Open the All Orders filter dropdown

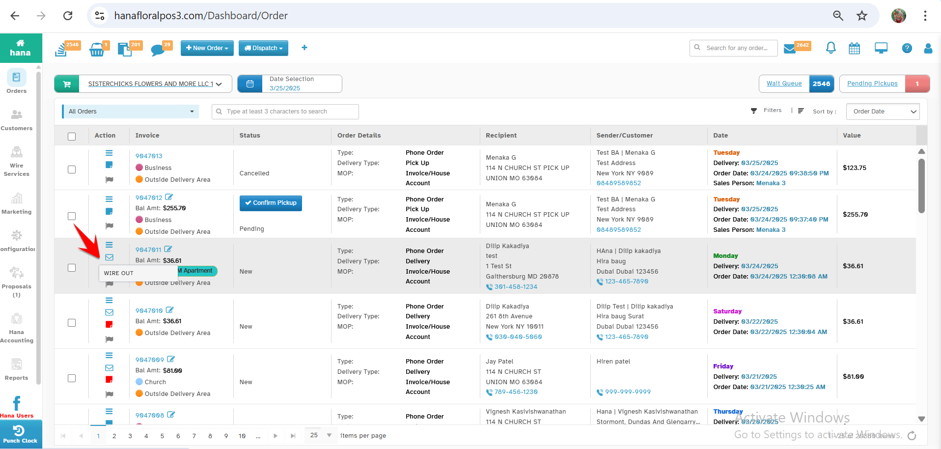click(x=131, y=112)
